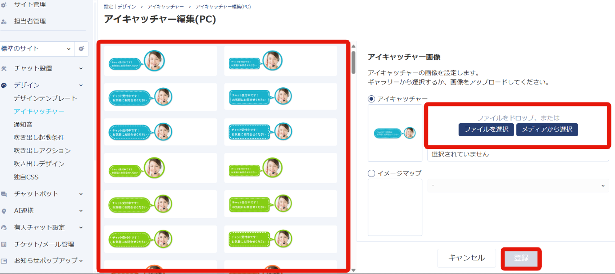Screen dimensions: 615x274
Task: Click the デザイン palette icon
Action: pyautogui.click(x=4, y=85)
